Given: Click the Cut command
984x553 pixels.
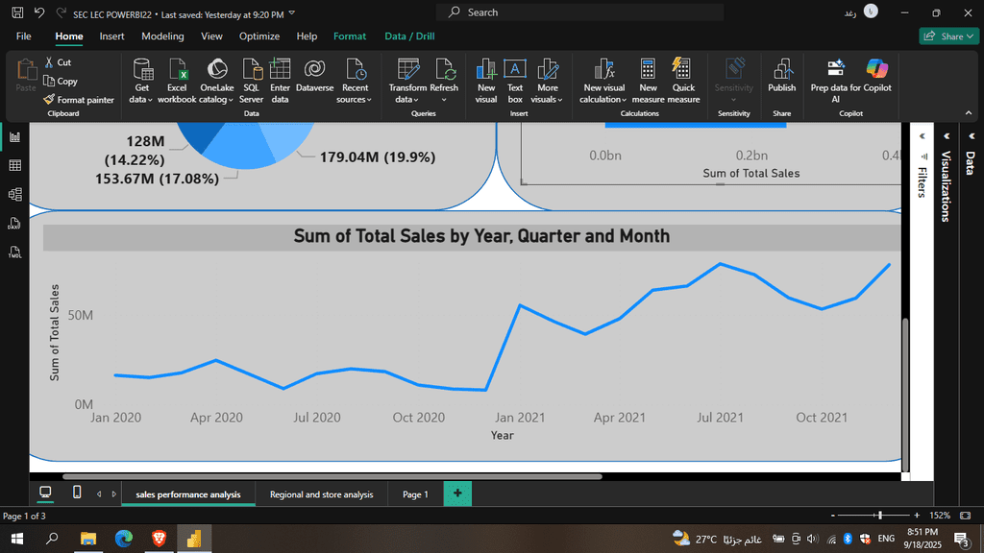Looking at the screenshot, I should point(58,62).
